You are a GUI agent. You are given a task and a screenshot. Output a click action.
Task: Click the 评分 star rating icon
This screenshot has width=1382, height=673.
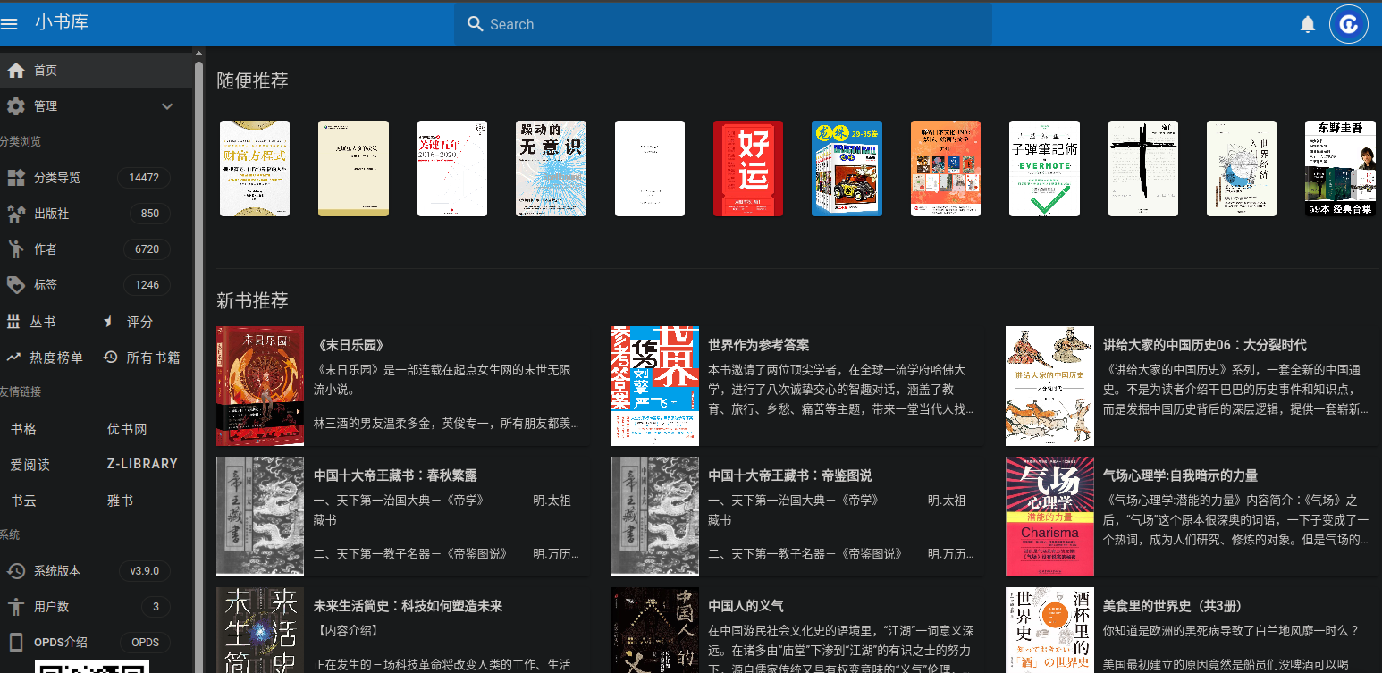pos(109,322)
